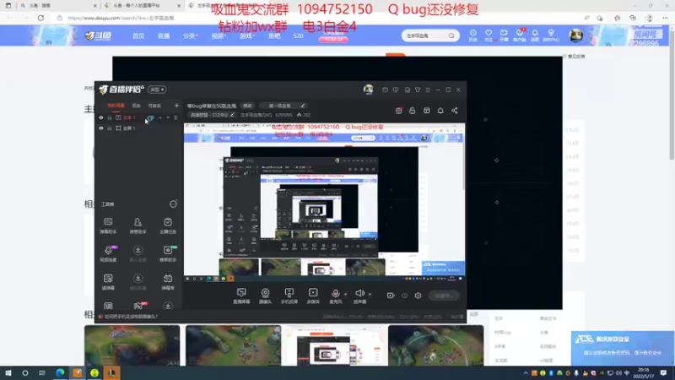Edit the game partition (英雄联盟) field

(212, 115)
